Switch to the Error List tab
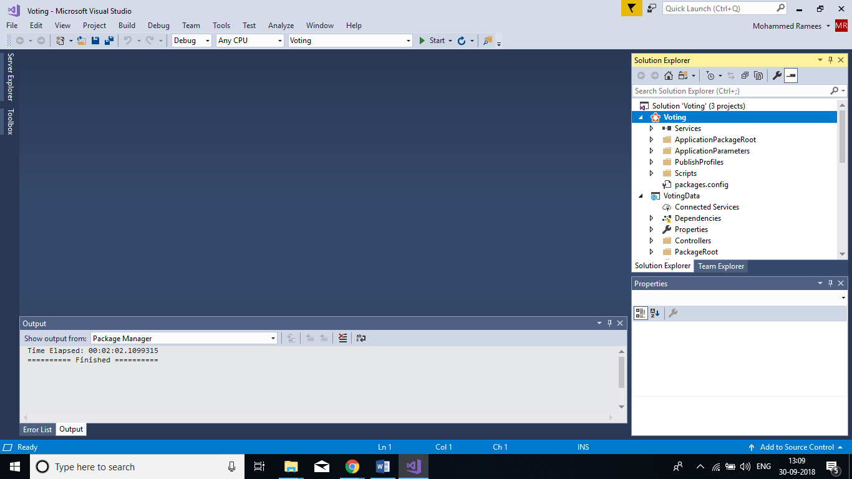852x479 pixels. [x=37, y=430]
